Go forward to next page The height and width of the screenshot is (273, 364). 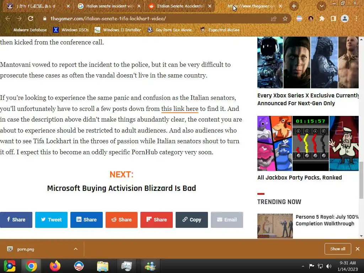[x=19, y=18]
